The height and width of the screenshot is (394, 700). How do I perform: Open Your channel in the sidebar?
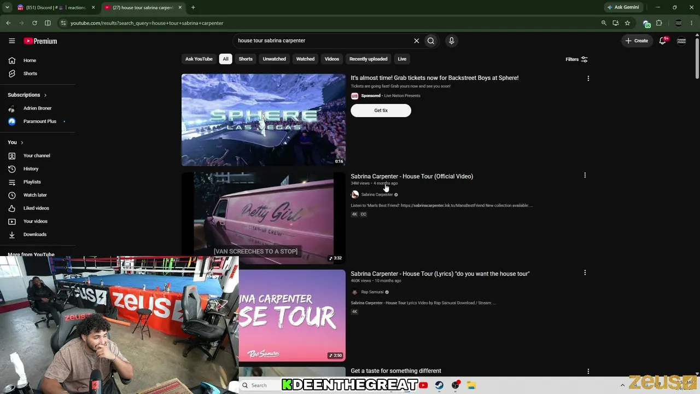coord(37,155)
